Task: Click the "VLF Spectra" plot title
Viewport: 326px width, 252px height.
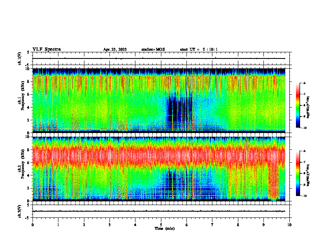Action: coord(47,49)
